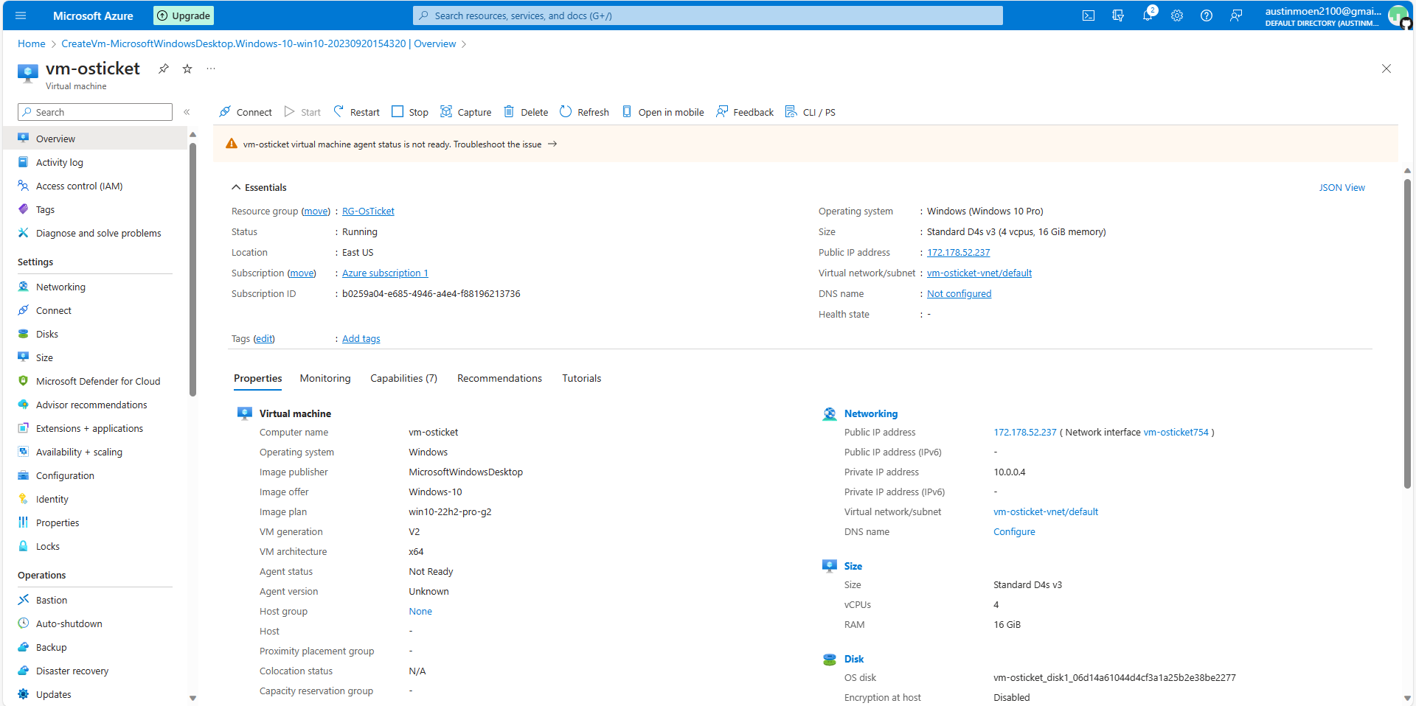Screen dimensions: 1416x706
Task: Switch to the Monitoring tab
Action: (x=325, y=378)
